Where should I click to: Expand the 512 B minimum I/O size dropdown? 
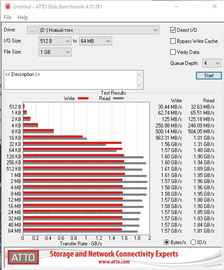click(x=55, y=41)
